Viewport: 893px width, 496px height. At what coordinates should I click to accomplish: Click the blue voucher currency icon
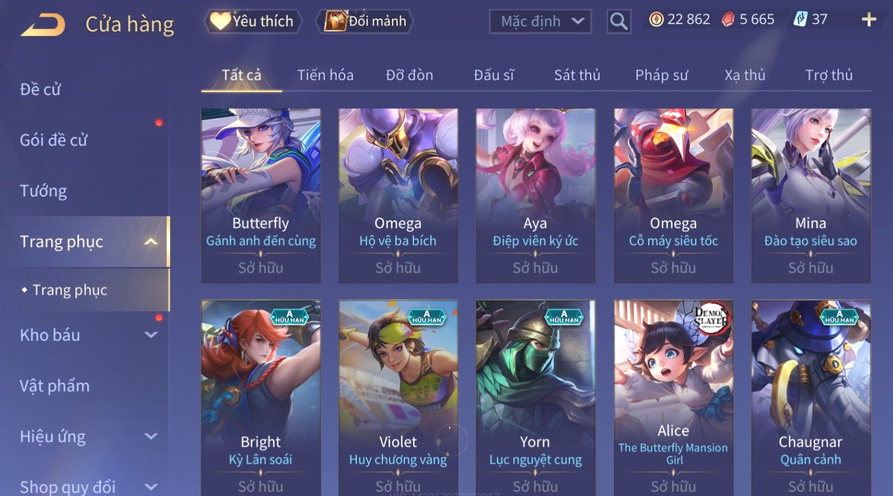coord(800,20)
